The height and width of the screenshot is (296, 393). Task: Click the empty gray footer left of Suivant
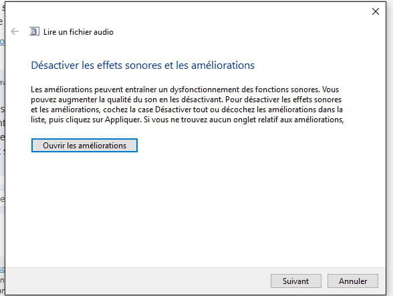click(138, 281)
